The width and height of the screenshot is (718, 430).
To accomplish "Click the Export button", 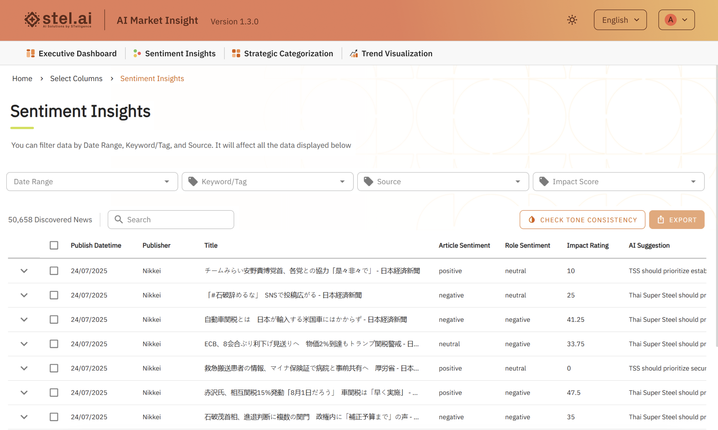I will [676, 220].
